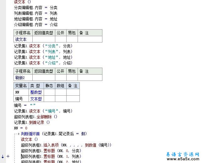202x163 pixels.
Task: Click 读文本 () call inside the loop
Action: pyautogui.click(x=29, y=139)
